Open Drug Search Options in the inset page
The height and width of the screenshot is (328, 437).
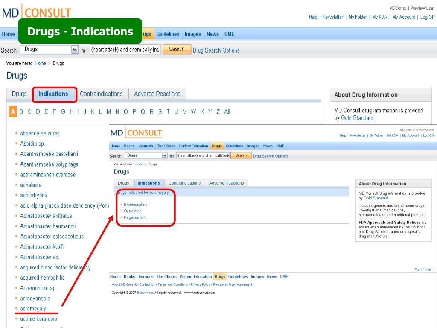(x=271, y=156)
